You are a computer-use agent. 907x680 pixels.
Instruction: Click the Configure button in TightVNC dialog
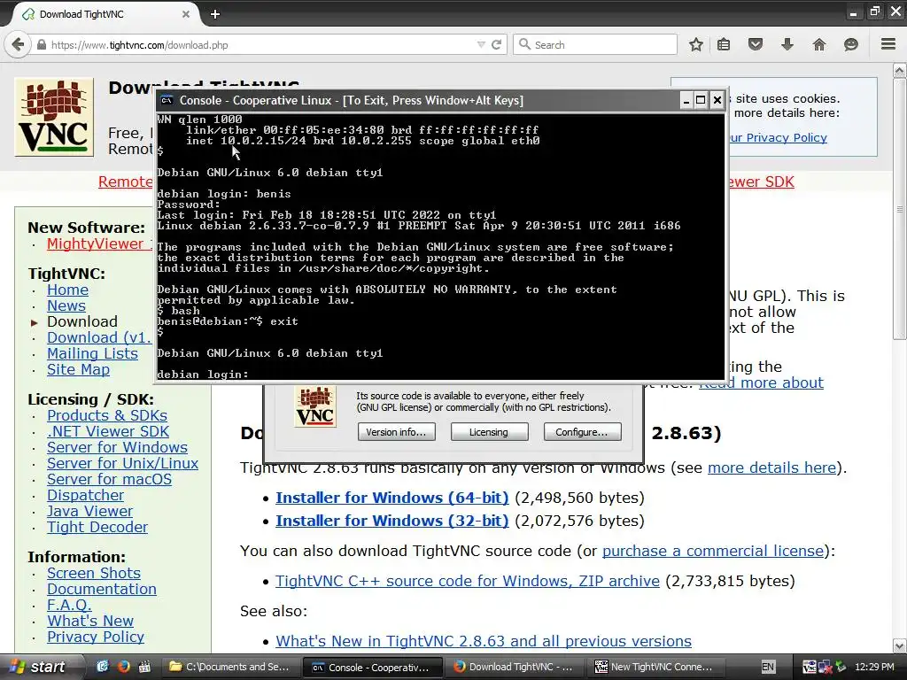[x=582, y=432]
